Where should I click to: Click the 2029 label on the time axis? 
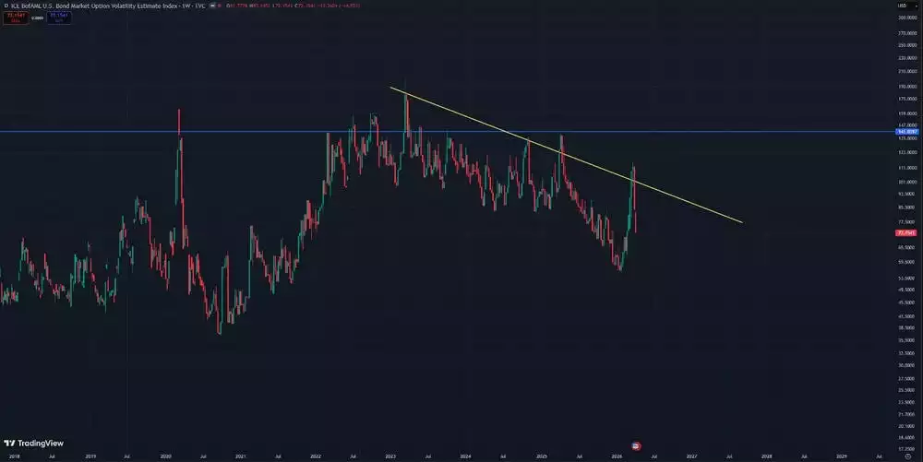click(841, 456)
